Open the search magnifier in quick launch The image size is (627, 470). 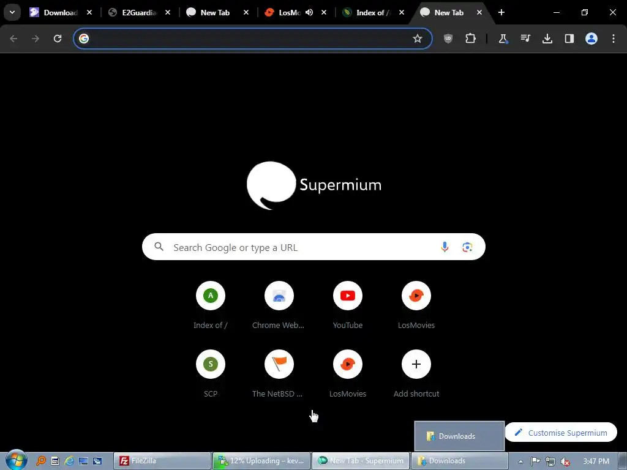click(41, 461)
